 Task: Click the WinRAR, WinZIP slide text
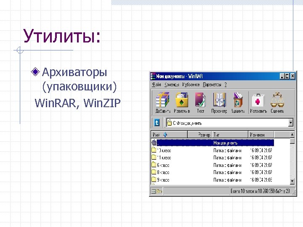point(78,103)
